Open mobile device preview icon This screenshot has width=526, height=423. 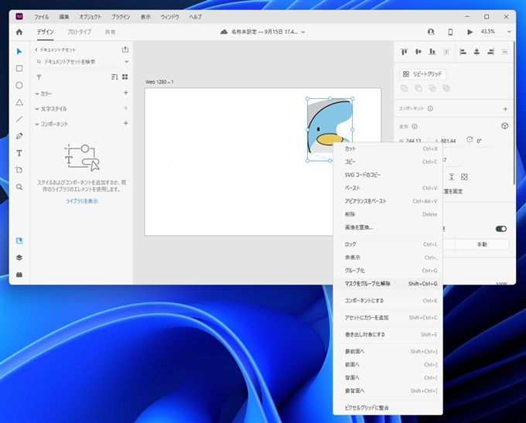pyautogui.click(x=450, y=32)
